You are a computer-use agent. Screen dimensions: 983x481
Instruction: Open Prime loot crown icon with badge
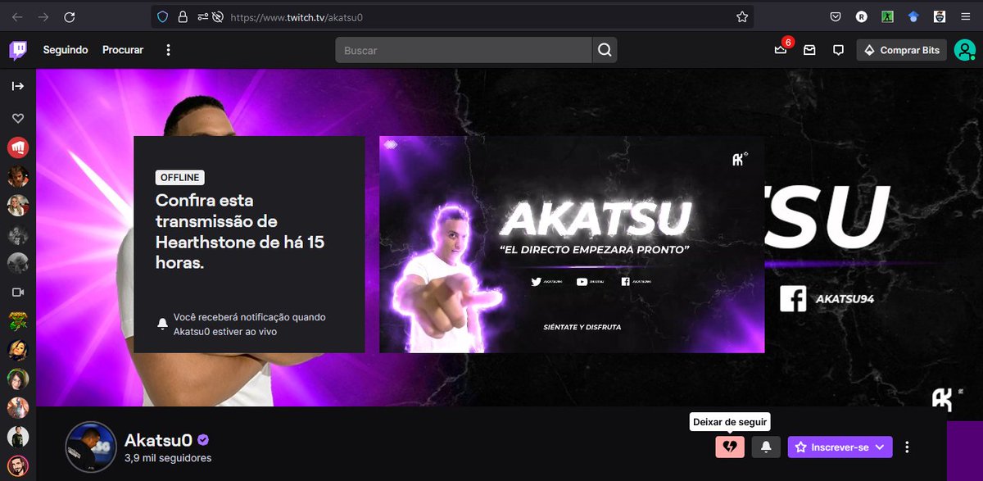pos(781,50)
